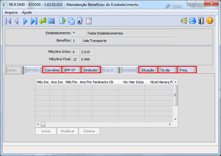Click the Eliminar button
The width and height of the screenshot is (221, 156).
[x=89, y=131]
